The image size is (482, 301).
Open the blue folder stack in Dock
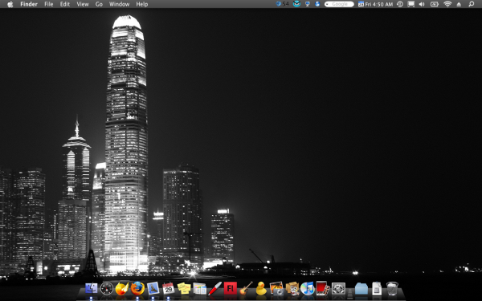point(361,289)
